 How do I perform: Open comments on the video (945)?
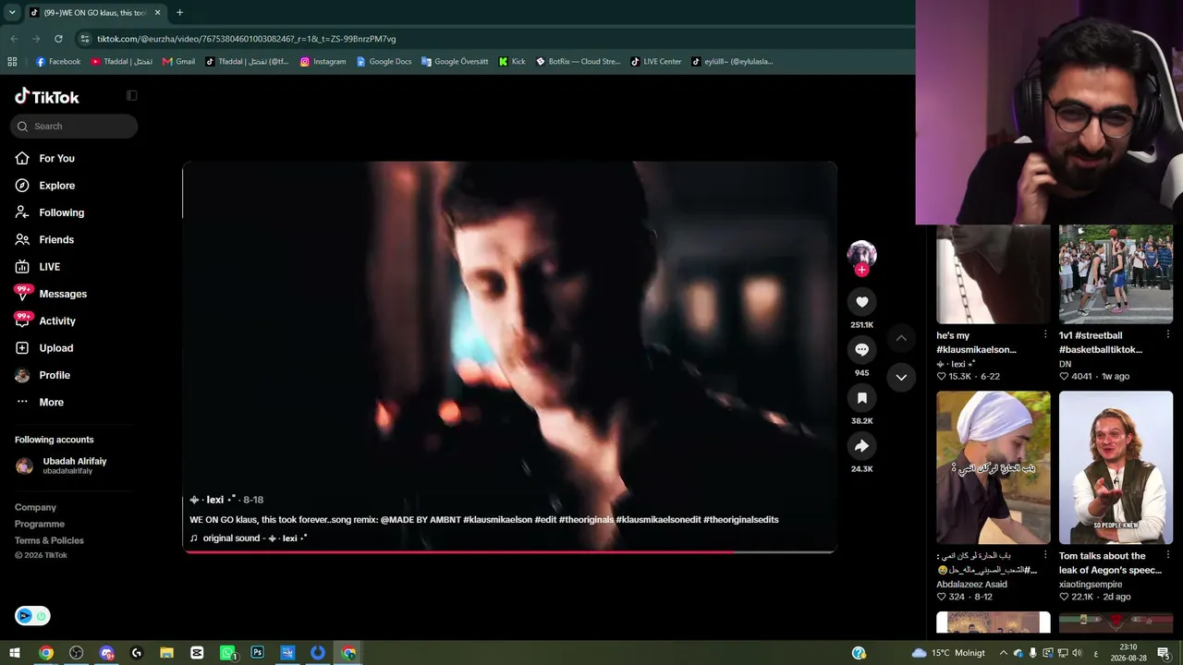click(x=861, y=350)
